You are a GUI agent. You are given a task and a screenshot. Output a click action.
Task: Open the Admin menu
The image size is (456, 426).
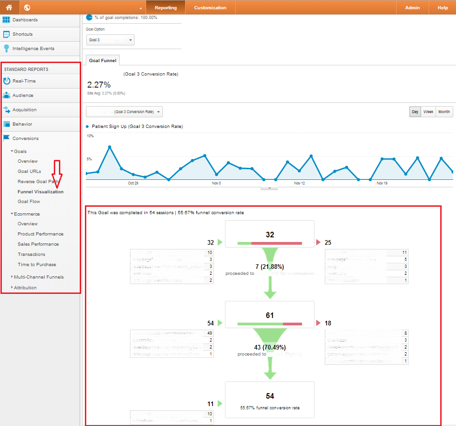coord(412,7)
